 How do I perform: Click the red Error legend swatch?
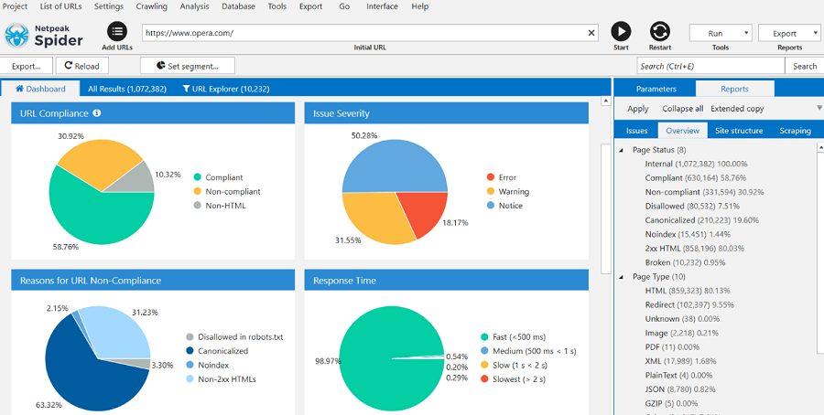490,177
